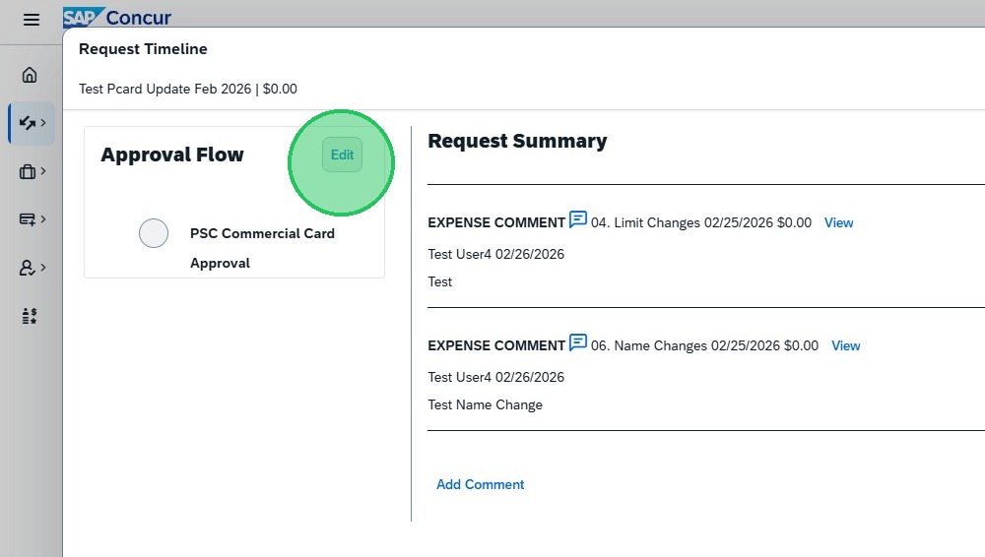Click the comment icon for Limit Changes
Image resolution: width=985 pixels, height=557 pixels.
[x=578, y=219]
